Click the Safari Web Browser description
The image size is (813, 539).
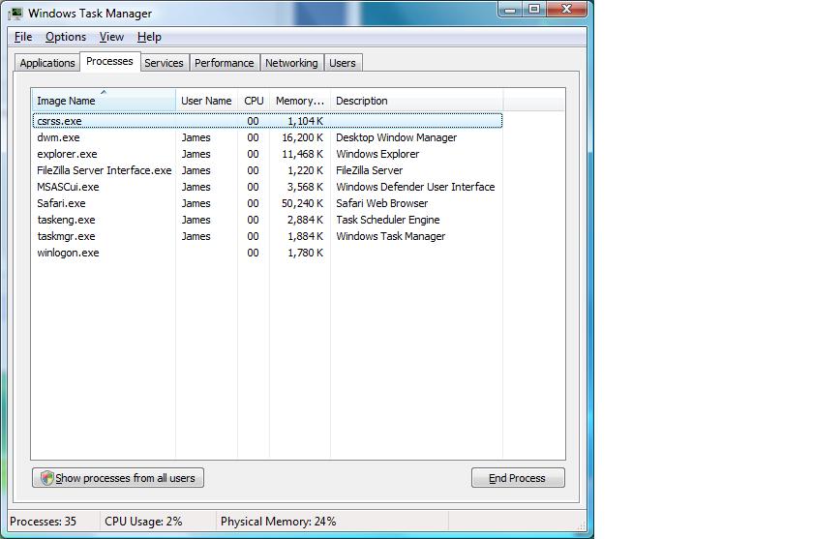click(381, 203)
